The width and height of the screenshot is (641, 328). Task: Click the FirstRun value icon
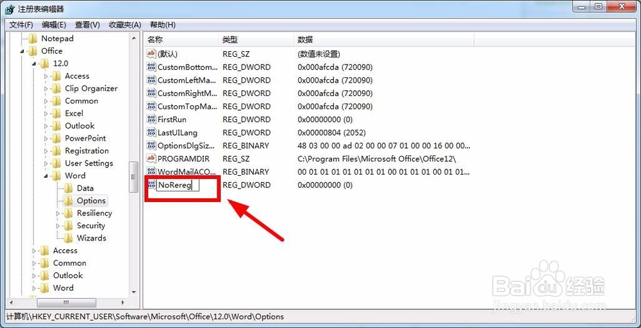pyautogui.click(x=151, y=119)
